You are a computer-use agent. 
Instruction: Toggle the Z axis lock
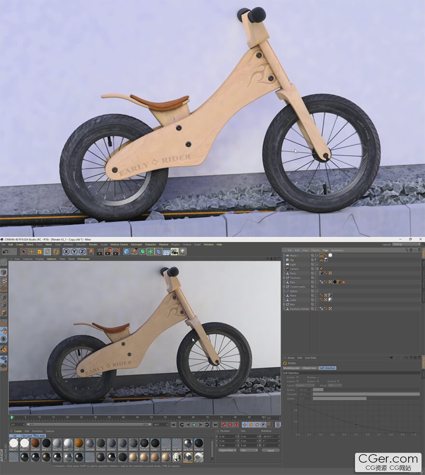pos(82,252)
